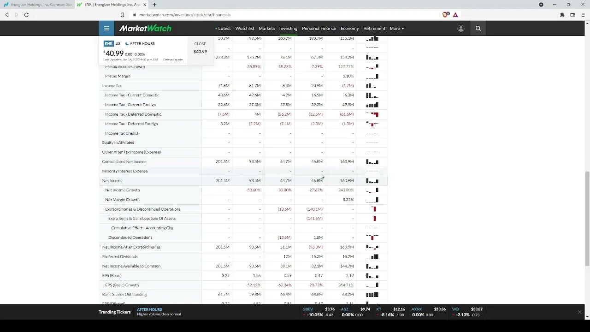Click the Consolidated Net Income label
Screen dimensions: 590x332
124,162
